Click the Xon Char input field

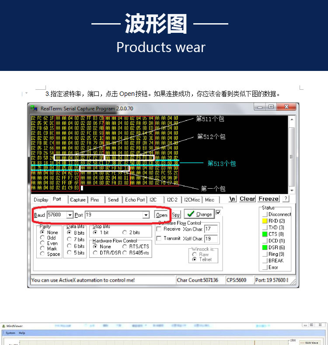[x=210, y=229]
